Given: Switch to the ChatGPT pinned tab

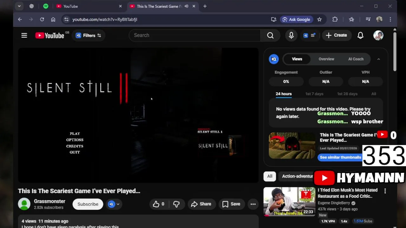Looking at the screenshot, I should [31, 6].
